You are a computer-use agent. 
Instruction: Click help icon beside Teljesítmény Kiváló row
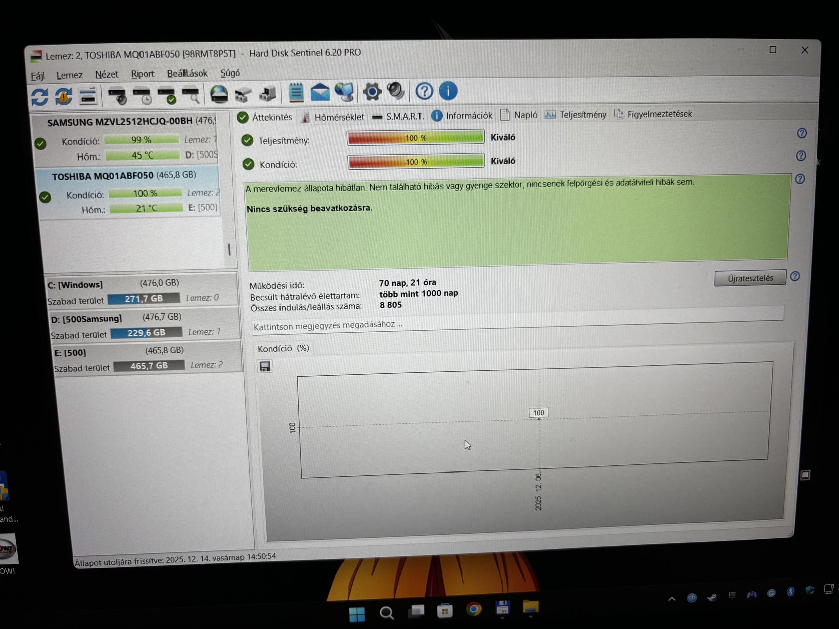(x=802, y=133)
